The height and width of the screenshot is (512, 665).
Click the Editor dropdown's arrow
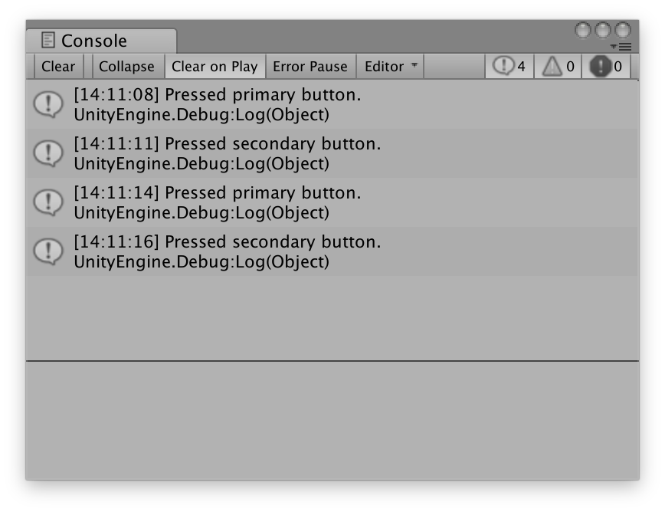pos(414,66)
